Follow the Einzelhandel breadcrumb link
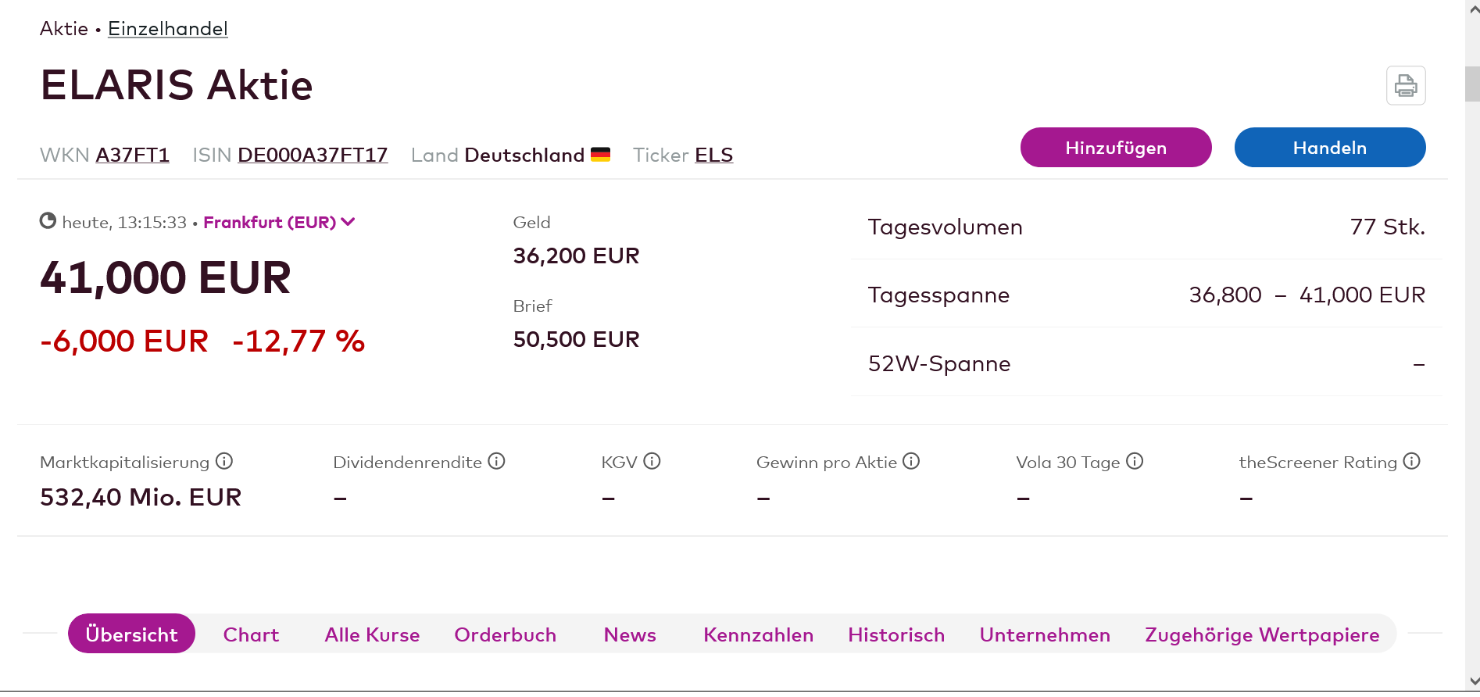The image size is (1480, 697). pos(168,29)
